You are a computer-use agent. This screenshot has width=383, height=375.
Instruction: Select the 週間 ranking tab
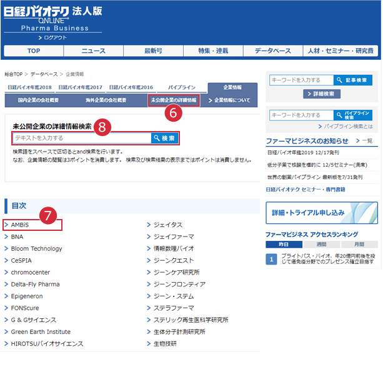point(322,244)
